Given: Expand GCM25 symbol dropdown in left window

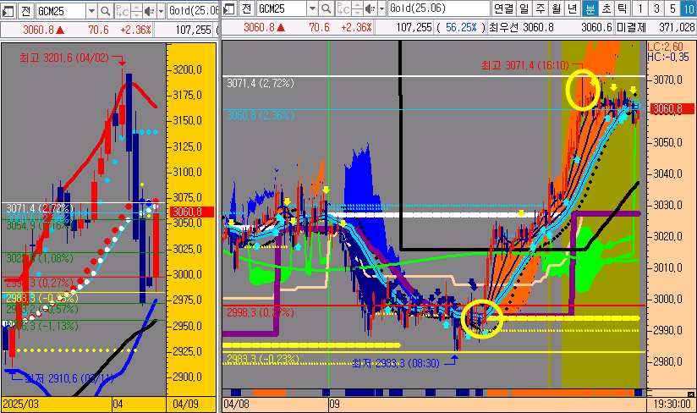Looking at the screenshot, I should 91,11.
